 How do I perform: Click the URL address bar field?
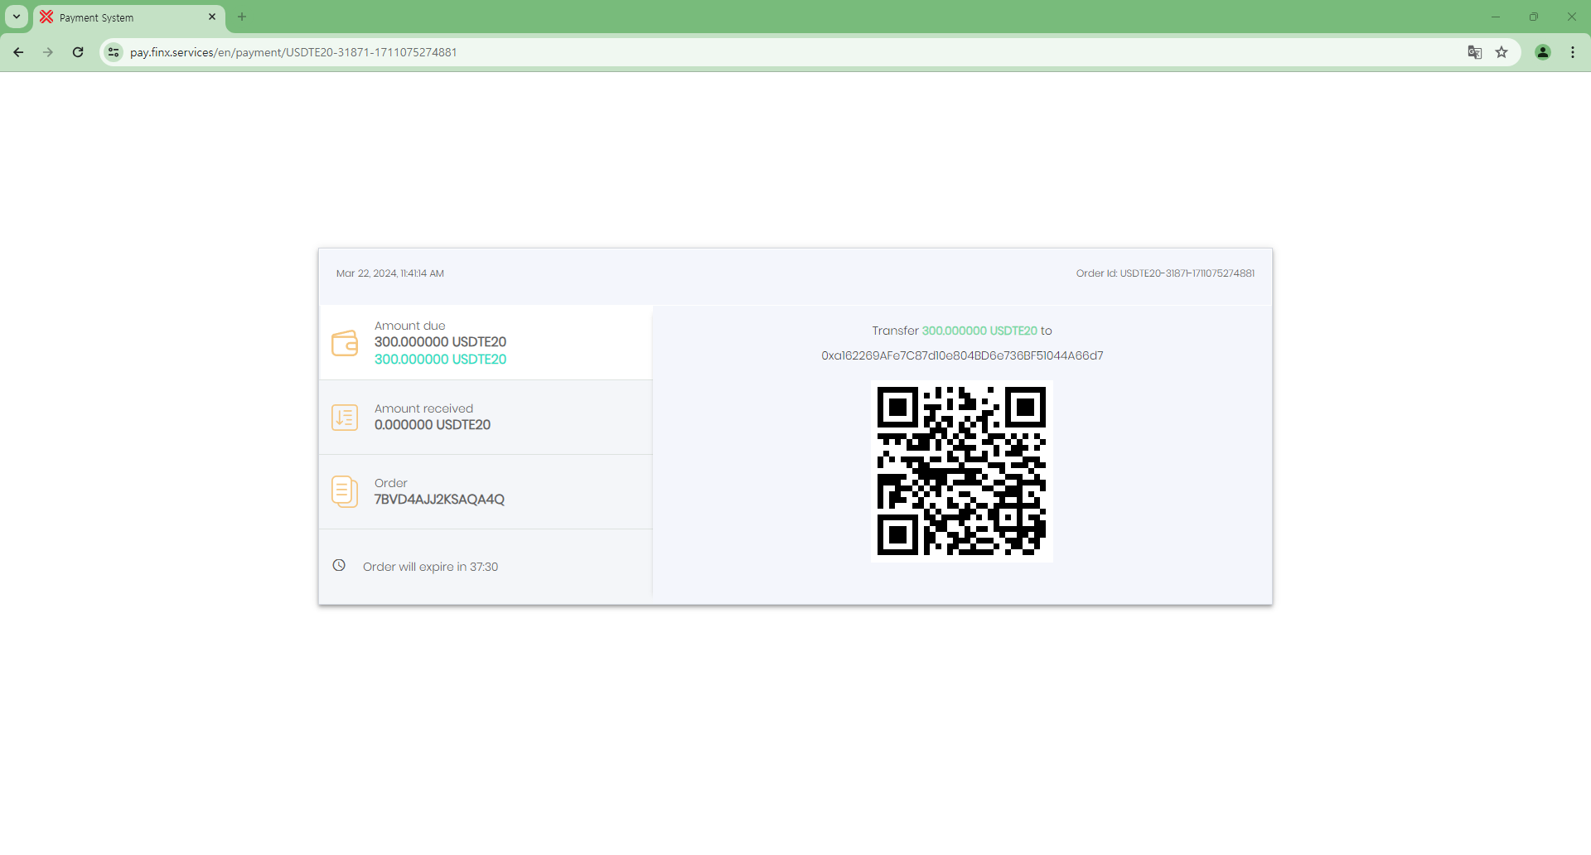[x=746, y=52]
